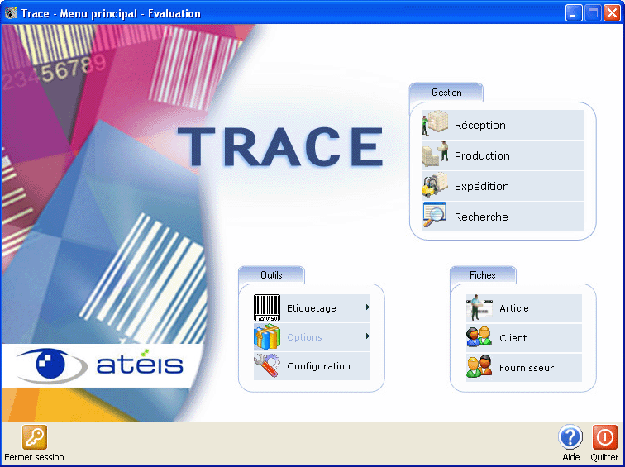Click the Production worker boxes icon
Image resolution: width=625 pixels, height=467 pixels.
click(x=435, y=155)
